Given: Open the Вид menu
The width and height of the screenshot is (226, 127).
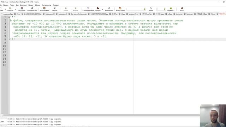Looking at the screenshot, I should [17, 5].
